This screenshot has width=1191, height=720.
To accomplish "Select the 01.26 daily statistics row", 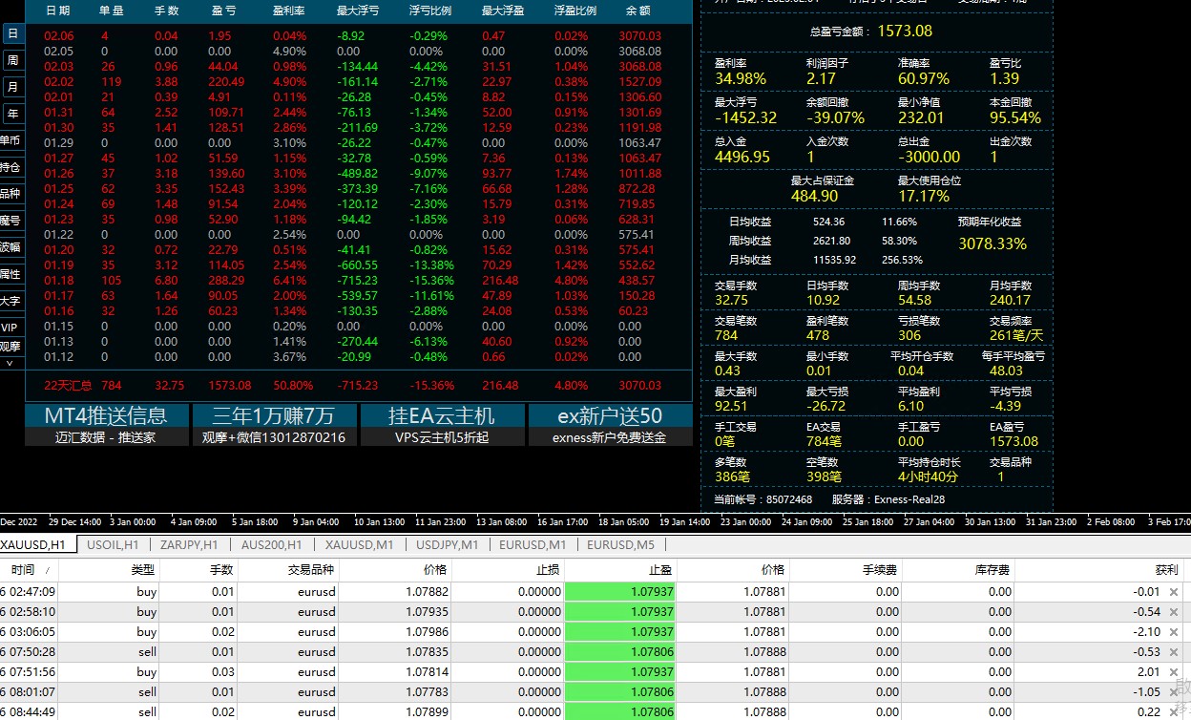I will coord(358,173).
